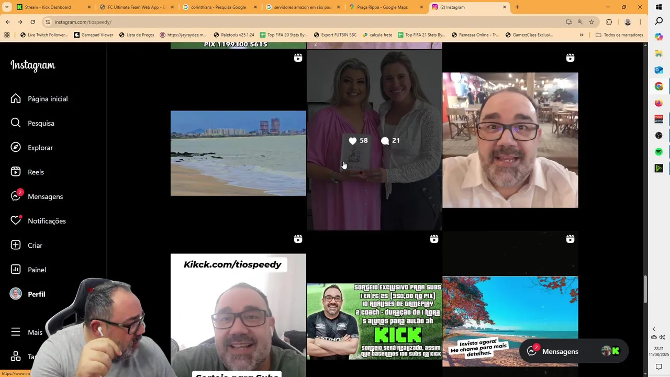
Task: Bookmark this page with the star icon
Action: pyautogui.click(x=591, y=22)
